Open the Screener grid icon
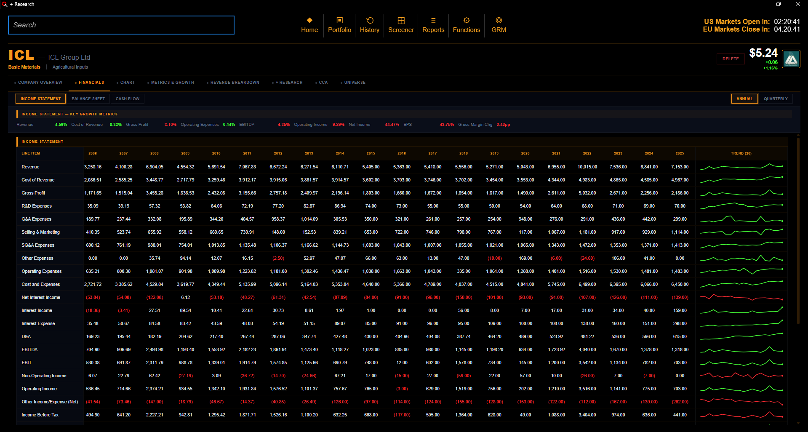This screenshot has width=808, height=432. coord(401,20)
